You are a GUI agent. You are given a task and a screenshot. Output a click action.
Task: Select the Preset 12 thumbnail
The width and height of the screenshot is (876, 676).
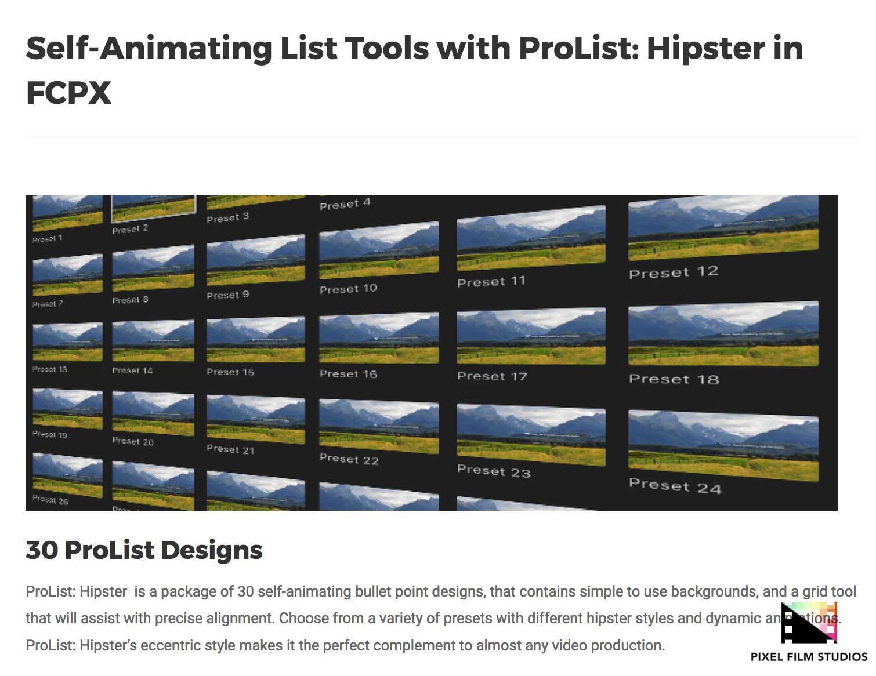tap(723, 228)
